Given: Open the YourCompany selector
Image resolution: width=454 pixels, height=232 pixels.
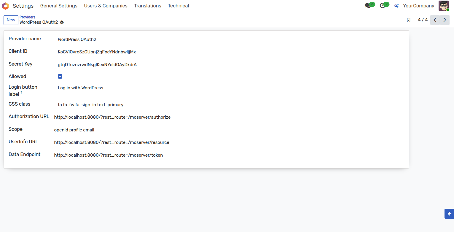Looking at the screenshot, I should click(x=418, y=6).
